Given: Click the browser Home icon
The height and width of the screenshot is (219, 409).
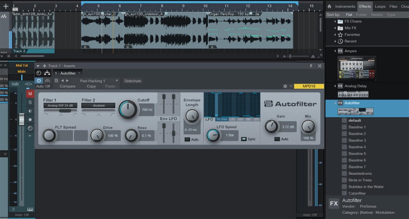Looking at the screenshot, I should click(329, 6).
